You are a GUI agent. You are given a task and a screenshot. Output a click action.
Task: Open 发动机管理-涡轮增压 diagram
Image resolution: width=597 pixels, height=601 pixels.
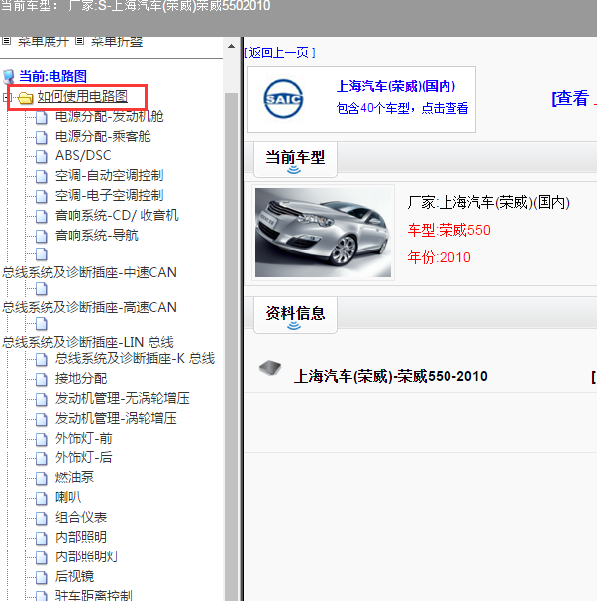pyautogui.click(x=116, y=418)
